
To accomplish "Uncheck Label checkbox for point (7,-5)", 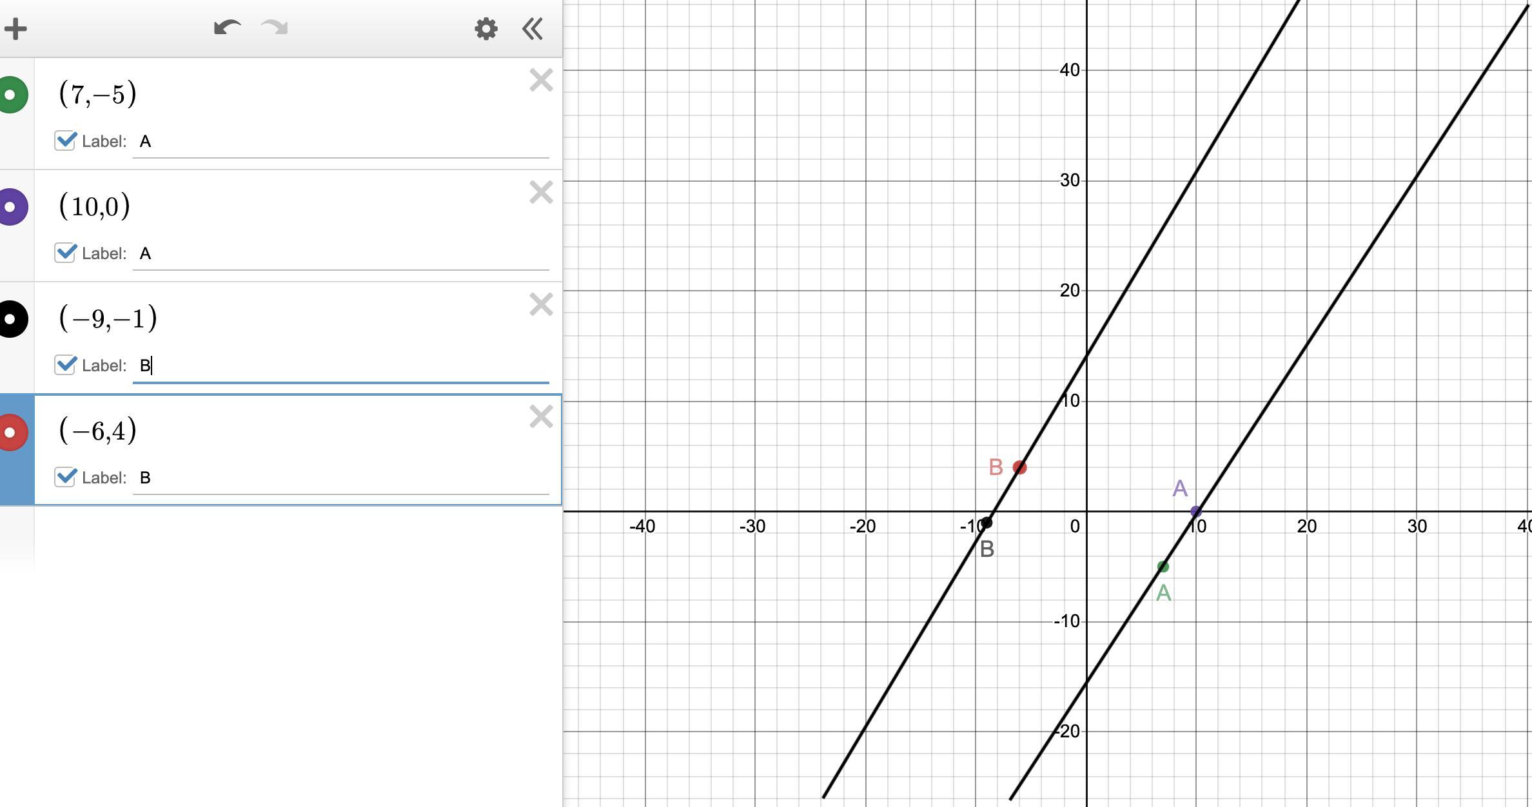I will click(65, 141).
